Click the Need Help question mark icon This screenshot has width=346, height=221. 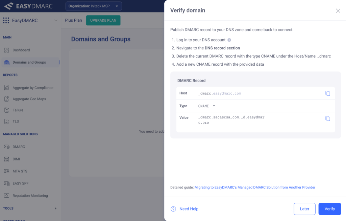[x=173, y=209]
